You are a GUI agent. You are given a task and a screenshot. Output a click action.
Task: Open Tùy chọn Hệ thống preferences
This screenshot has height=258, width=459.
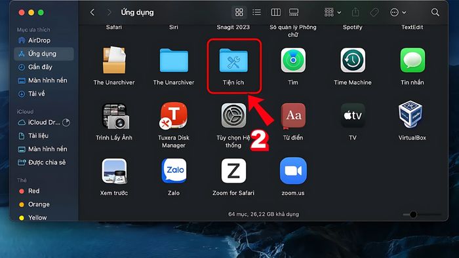[233, 115]
